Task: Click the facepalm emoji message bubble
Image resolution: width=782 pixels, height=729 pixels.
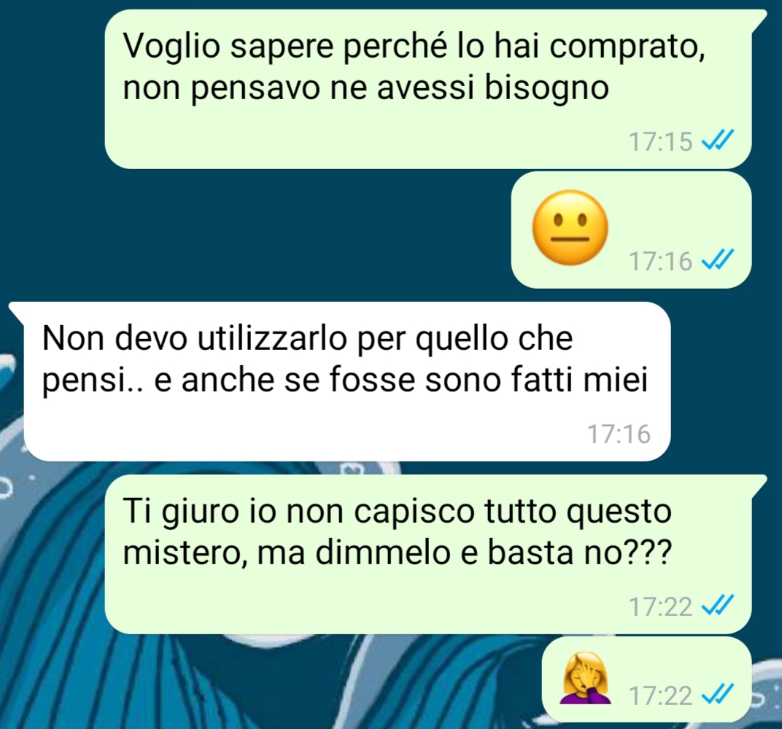Action: click(646, 679)
